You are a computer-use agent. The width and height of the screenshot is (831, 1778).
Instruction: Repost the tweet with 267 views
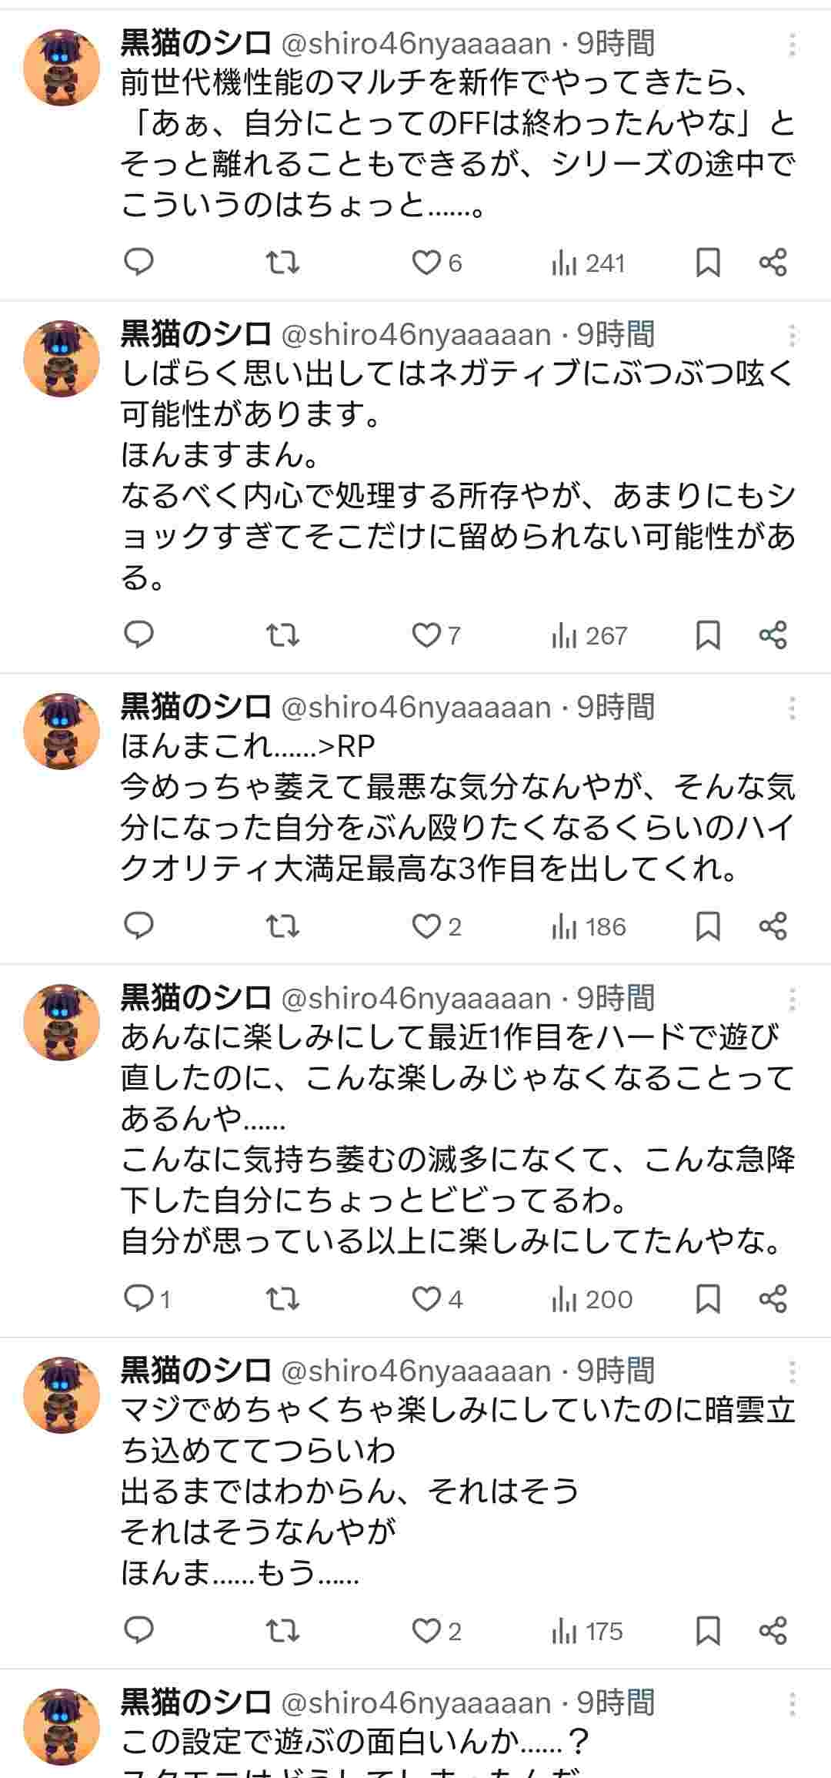(x=282, y=635)
